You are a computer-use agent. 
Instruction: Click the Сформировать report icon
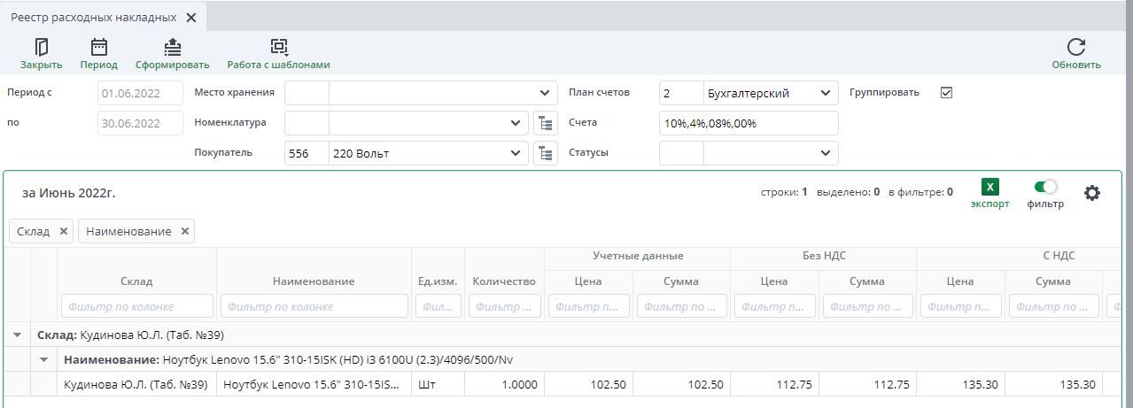tap(172, 48)
